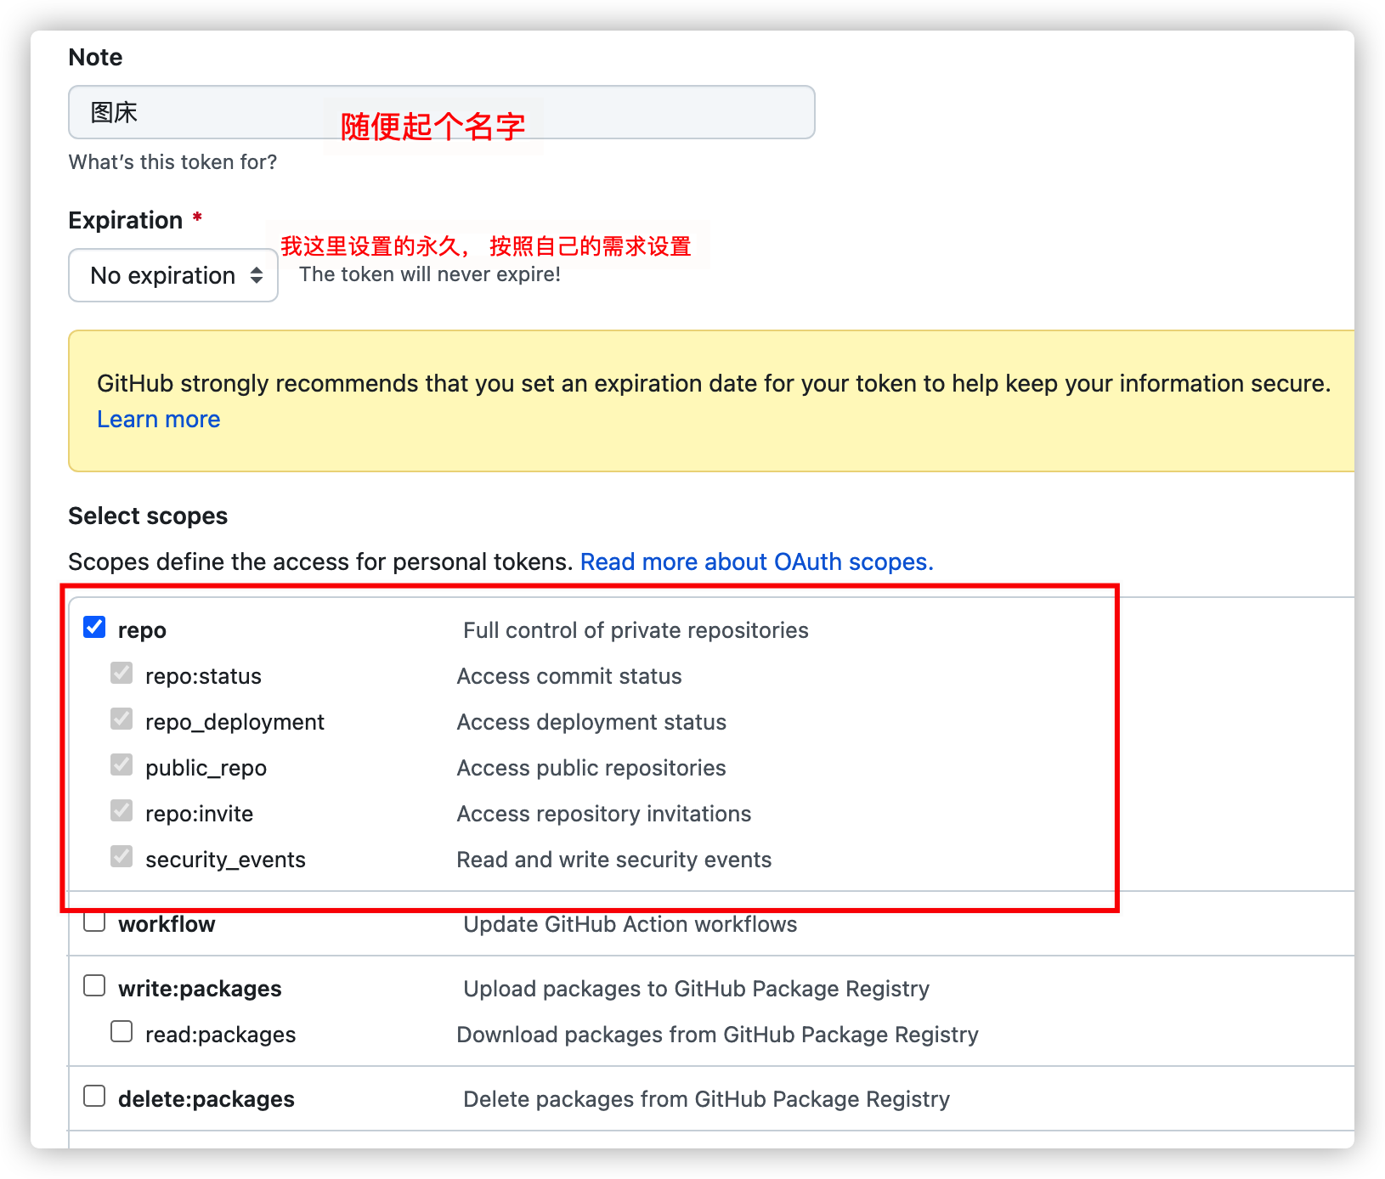Viewport: 1385px width, 1179px height.
Task: Click the Select scopes heading
Action: pyautogui.click(x=148, y=516)
